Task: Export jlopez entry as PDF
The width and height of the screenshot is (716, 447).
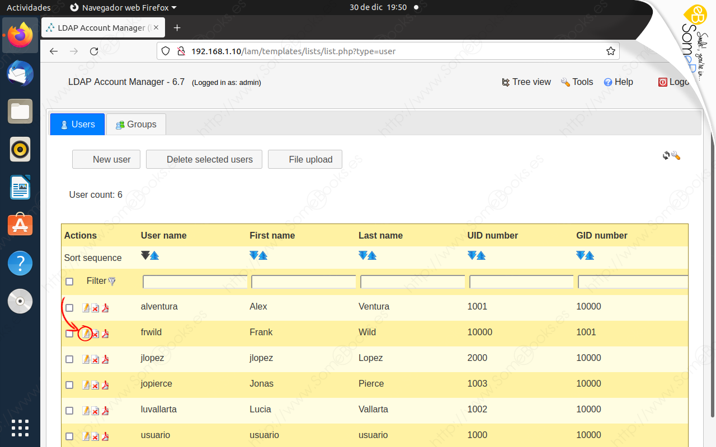Action: (105, 359)
